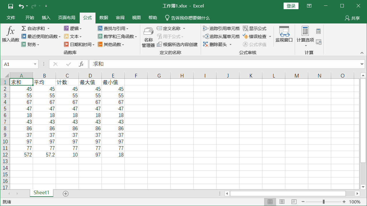The image size is (367, 206).
Task: Click 追踪从属单元格 (Trace Dependents)
Action: (221, 36)
